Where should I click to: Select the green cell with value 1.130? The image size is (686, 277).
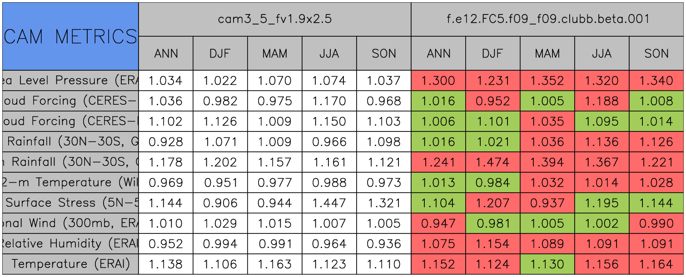click(x=547, y=264)
